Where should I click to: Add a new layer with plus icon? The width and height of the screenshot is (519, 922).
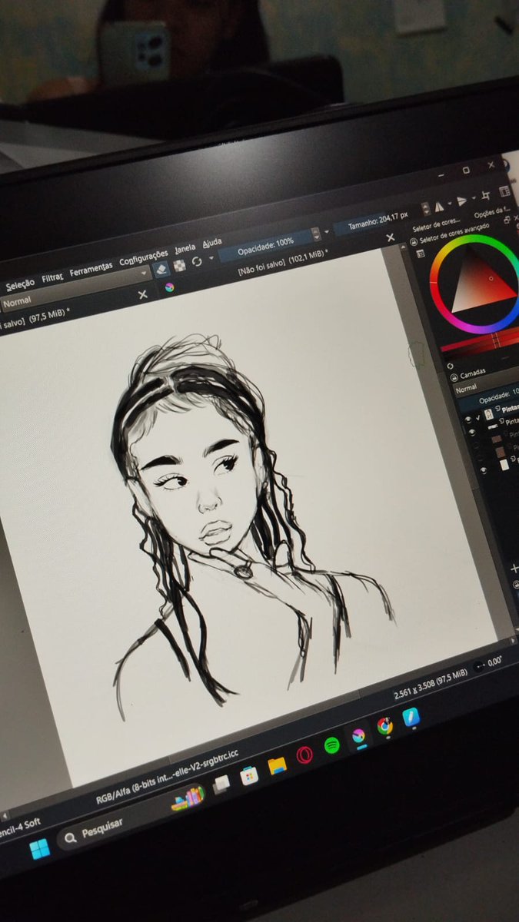(x=514, y=569)
